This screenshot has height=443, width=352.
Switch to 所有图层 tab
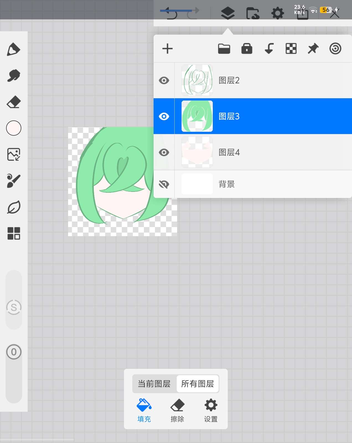[x=198, y=384]
